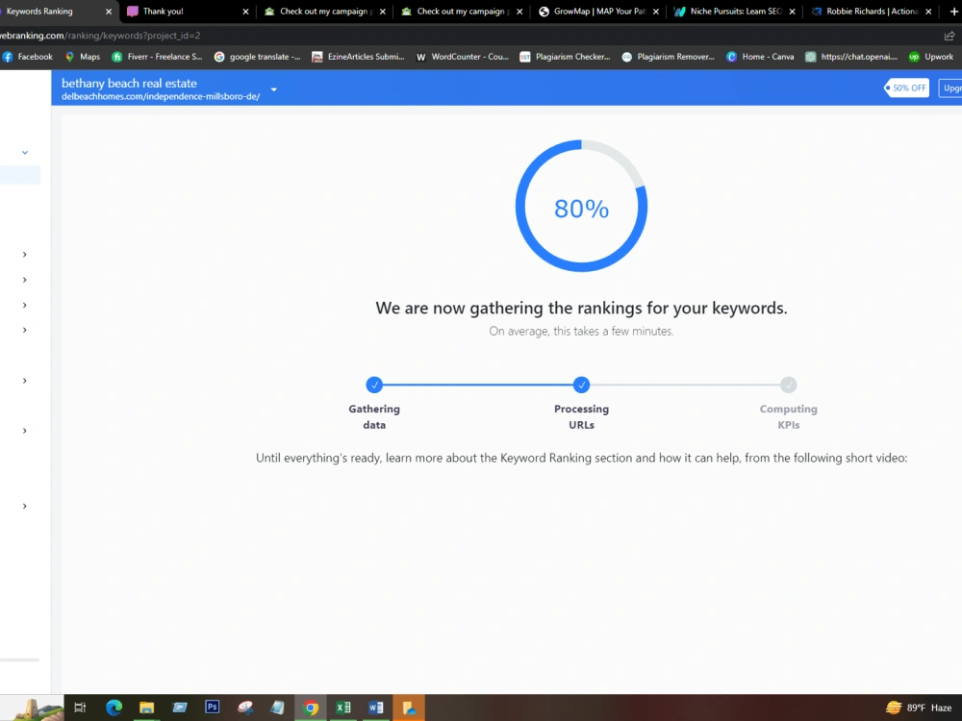Close the Keywords Ranking tab
This screenshot has width=962, height=721.
tap(109, 11)
